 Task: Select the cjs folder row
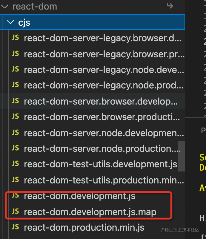92,22
